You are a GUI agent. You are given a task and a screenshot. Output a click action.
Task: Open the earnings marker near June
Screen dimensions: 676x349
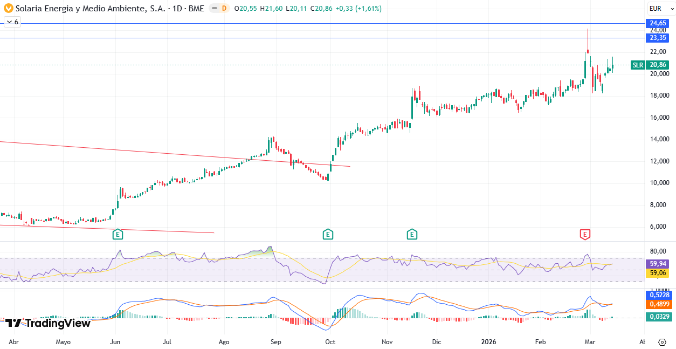pos(118,234)
